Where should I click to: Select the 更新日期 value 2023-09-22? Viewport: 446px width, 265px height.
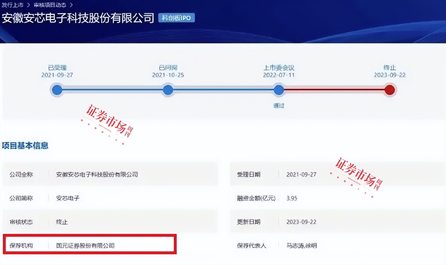tap(301, 222)
